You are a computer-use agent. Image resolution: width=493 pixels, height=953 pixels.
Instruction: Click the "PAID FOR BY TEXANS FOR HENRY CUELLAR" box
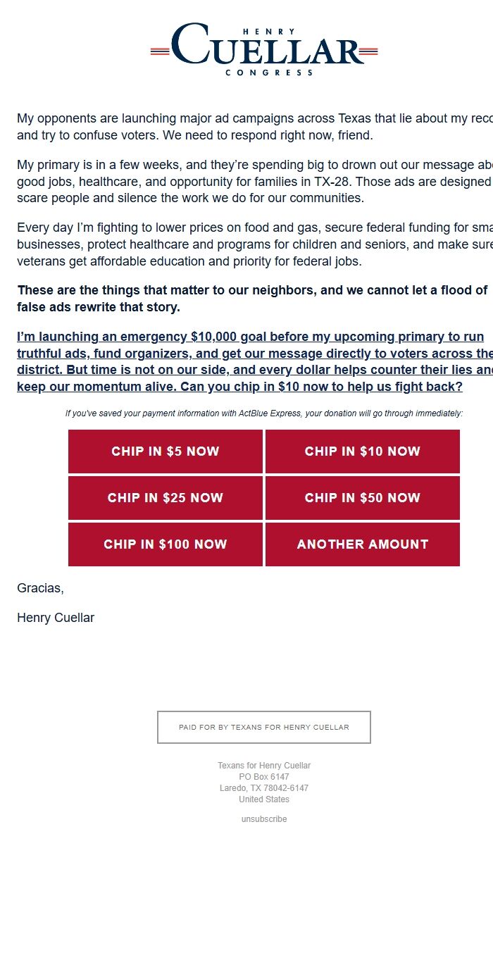click(263, 726)
